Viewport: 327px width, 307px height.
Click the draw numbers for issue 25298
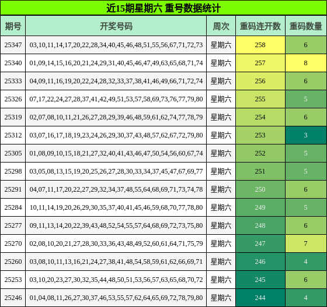click(116, 171)
